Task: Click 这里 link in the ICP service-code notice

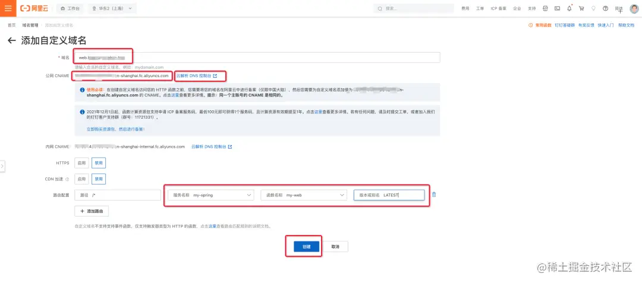Action: point(318,112)
